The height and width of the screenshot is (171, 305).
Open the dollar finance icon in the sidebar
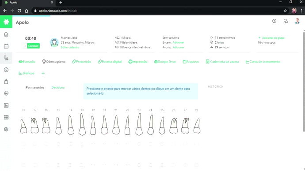[x=6, y=70]
